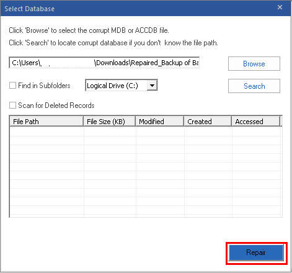This screenshot has height=273, width=292.
Task: Sort by Created column header
Action: tap(208, 122)
